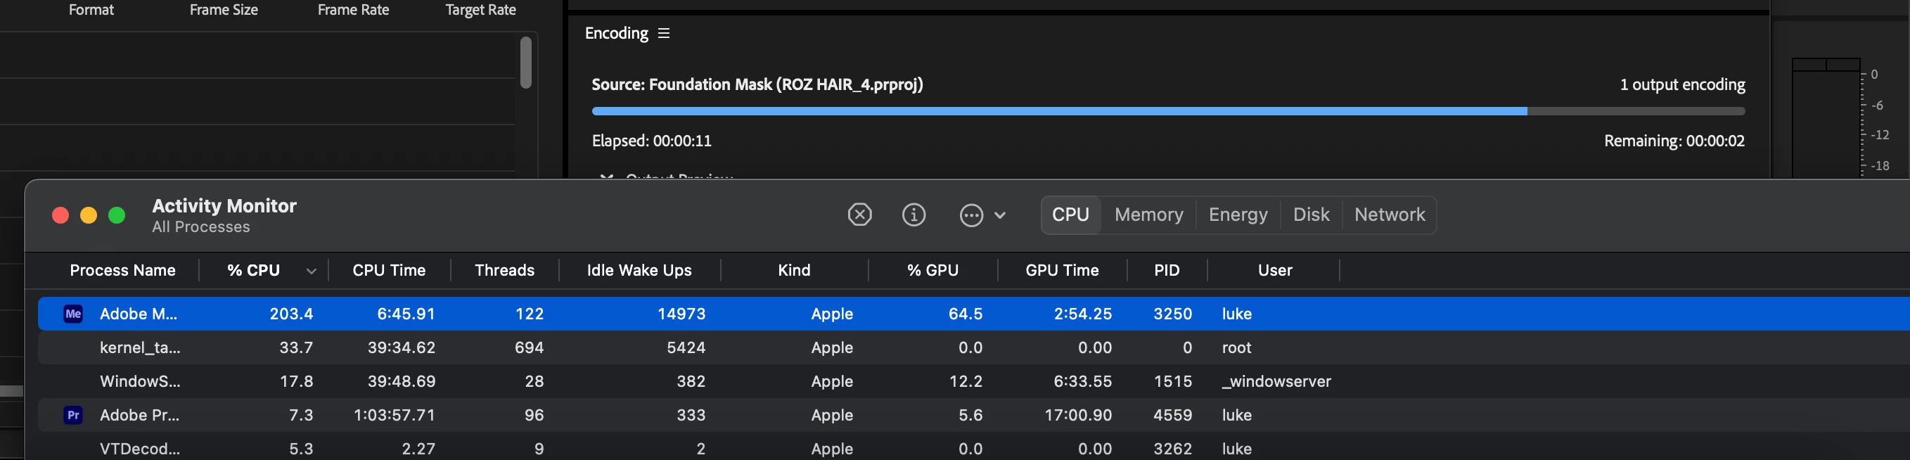Click the ellipsis more actions icon
Screen dimensions: 1910x460
(971, 215)
